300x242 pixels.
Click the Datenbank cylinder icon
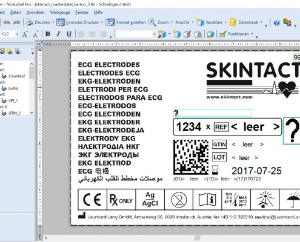coord(233,22)
